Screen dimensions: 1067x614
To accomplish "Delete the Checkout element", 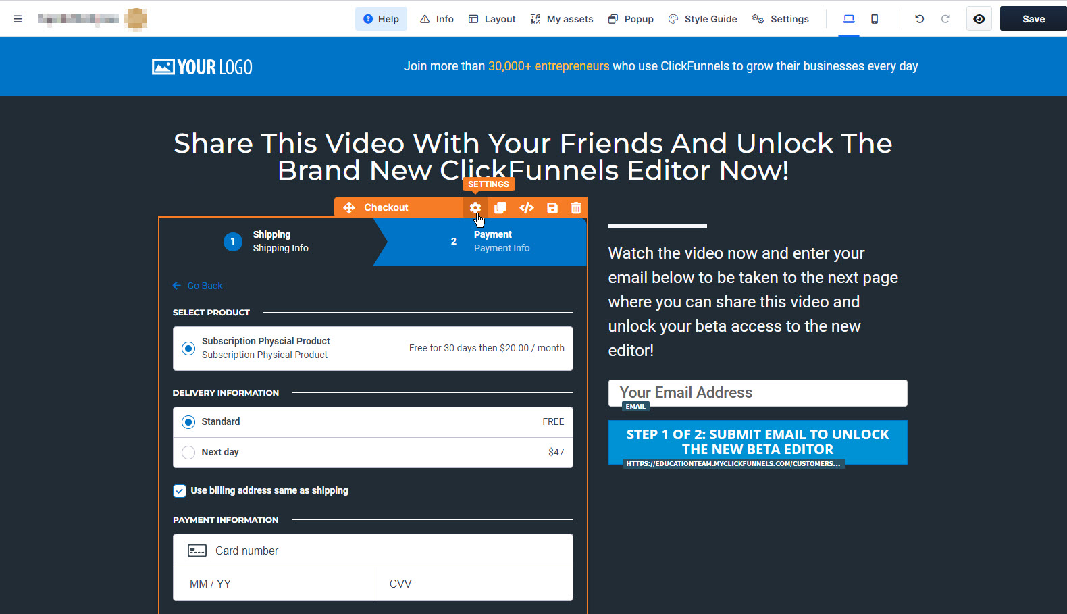I will pyautogui.click(x=576, y=207).
